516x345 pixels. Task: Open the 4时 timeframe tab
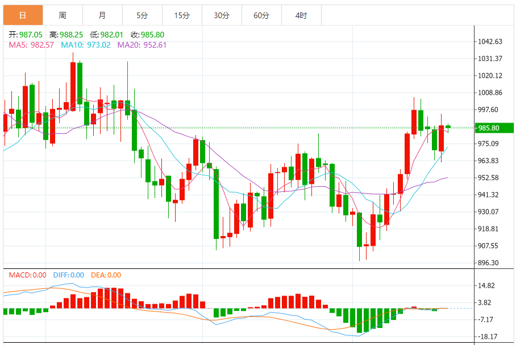(301, 15)
